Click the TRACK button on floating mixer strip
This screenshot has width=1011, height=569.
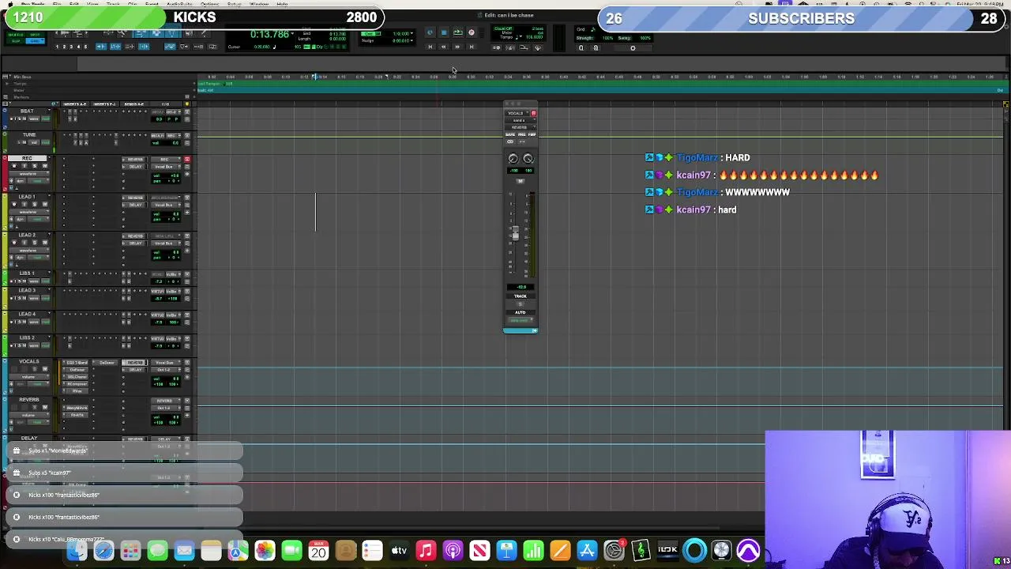[521, 296]
